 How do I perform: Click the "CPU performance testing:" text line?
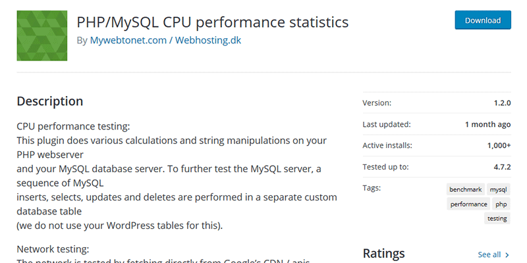pos(73,126)
